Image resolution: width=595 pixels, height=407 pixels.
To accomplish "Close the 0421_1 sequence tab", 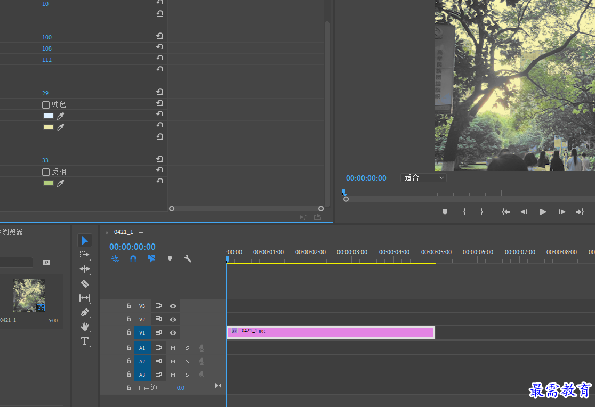I will point(107,232).
